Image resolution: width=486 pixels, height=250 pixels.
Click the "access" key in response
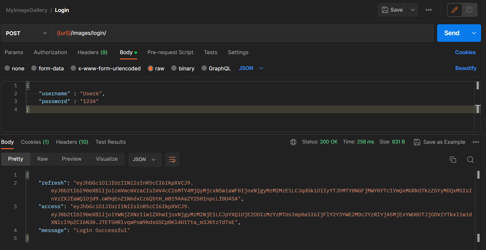coord(51,206)
